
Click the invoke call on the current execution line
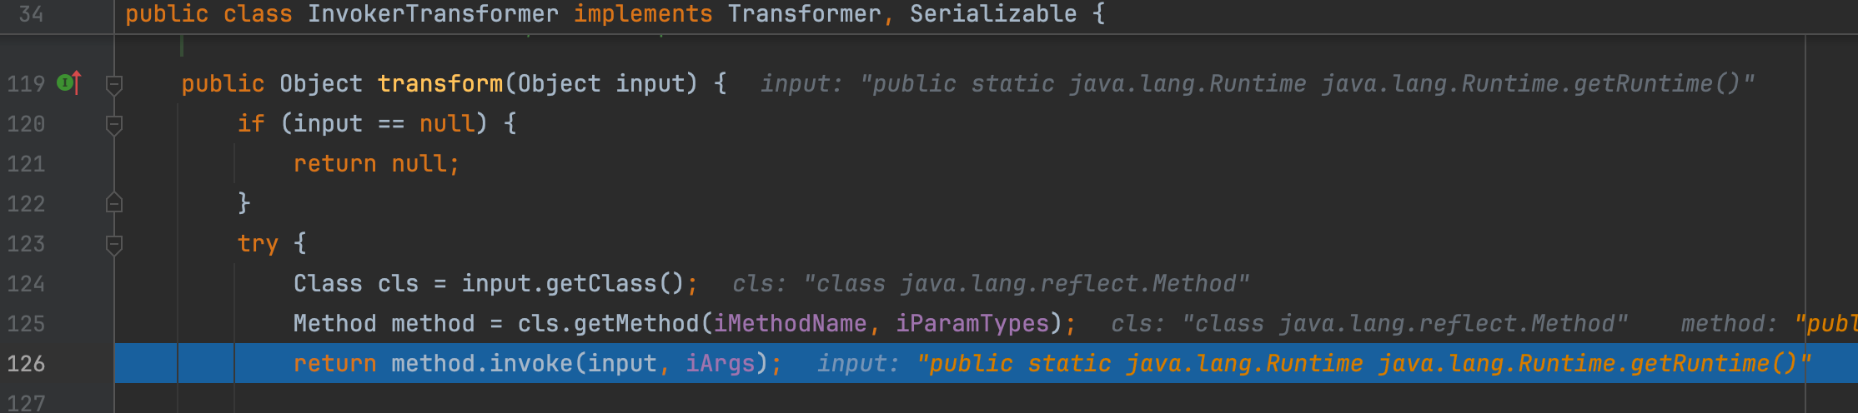(x=531, y=364)
